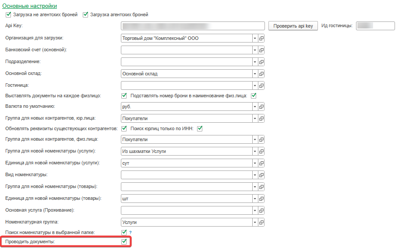
Task: Open record icon for Группа номенклатуры (услуги)
Action: 261,151
